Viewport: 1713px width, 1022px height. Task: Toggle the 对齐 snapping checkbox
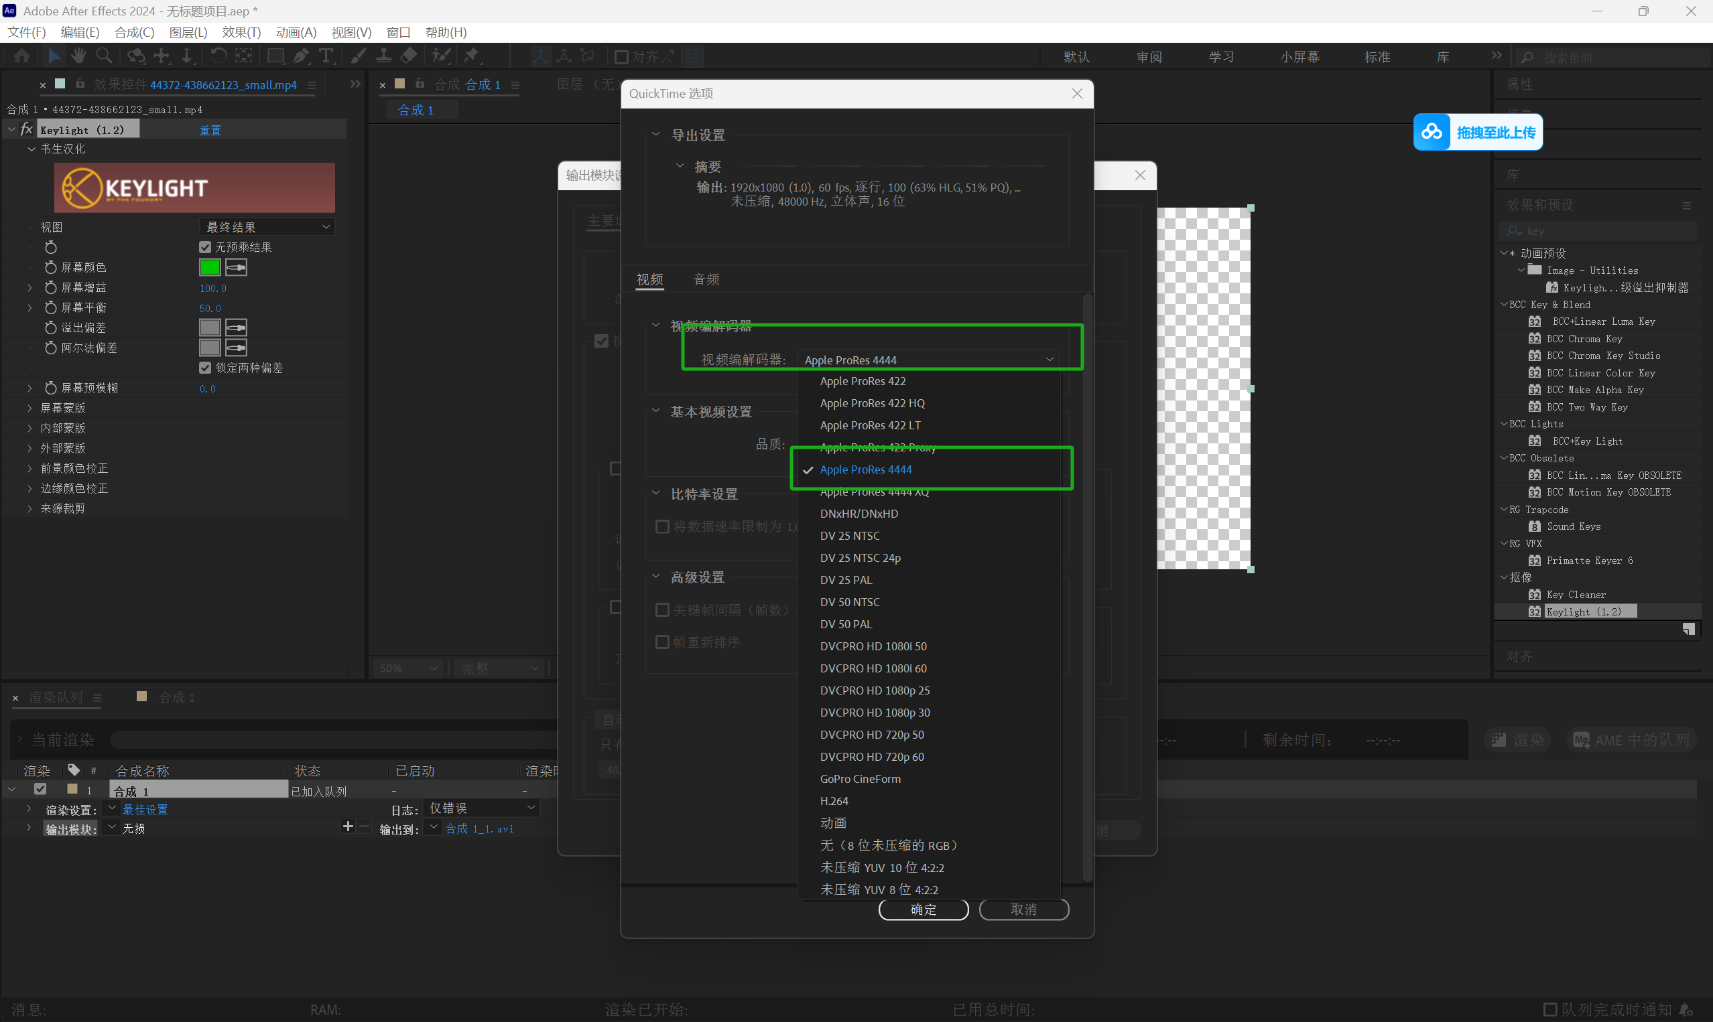tap(621, 56)
